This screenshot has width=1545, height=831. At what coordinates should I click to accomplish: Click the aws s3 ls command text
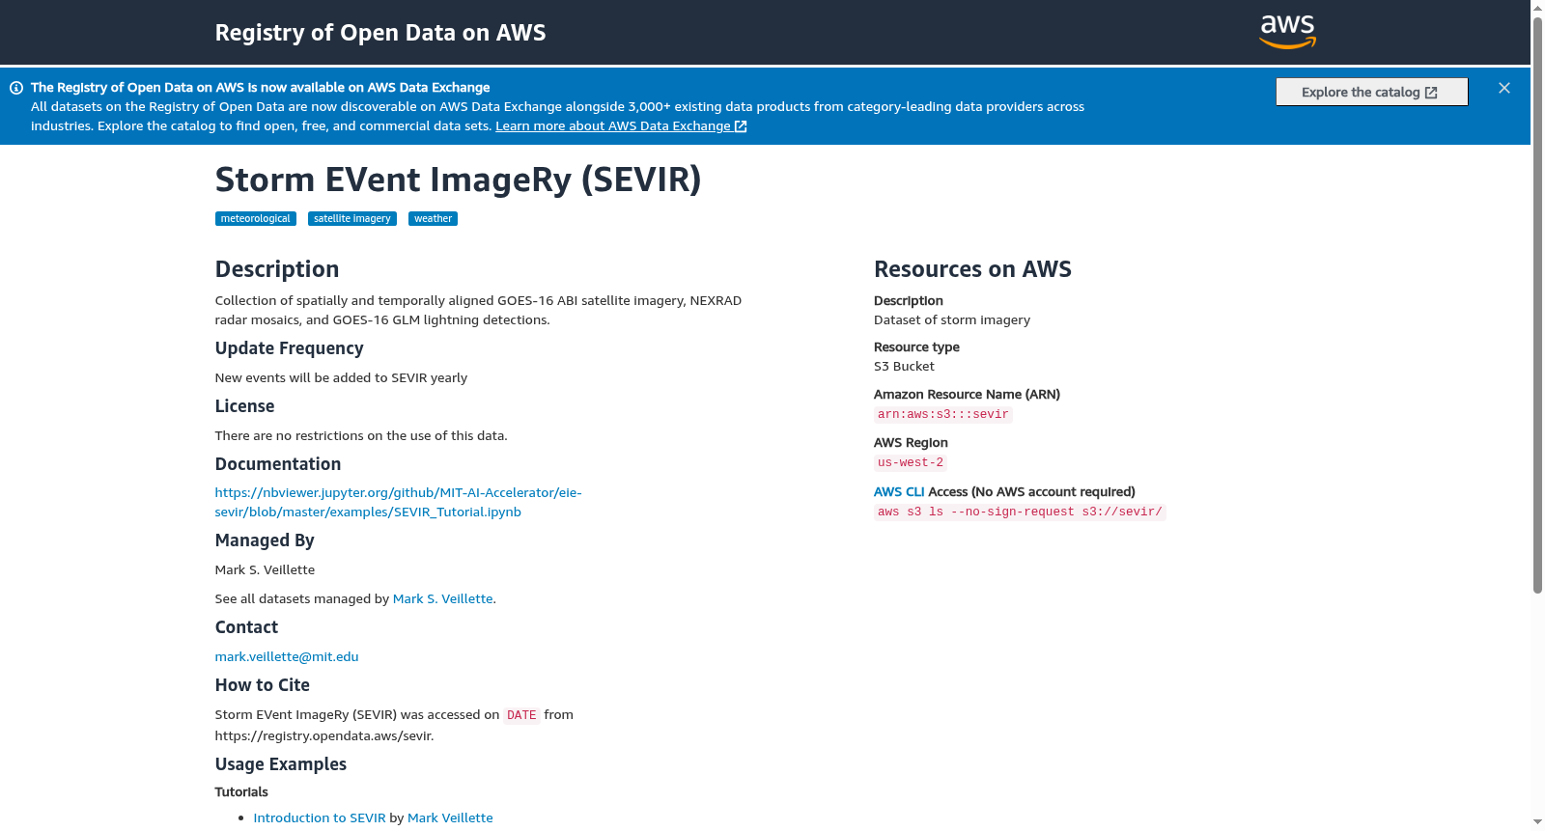1020,512
